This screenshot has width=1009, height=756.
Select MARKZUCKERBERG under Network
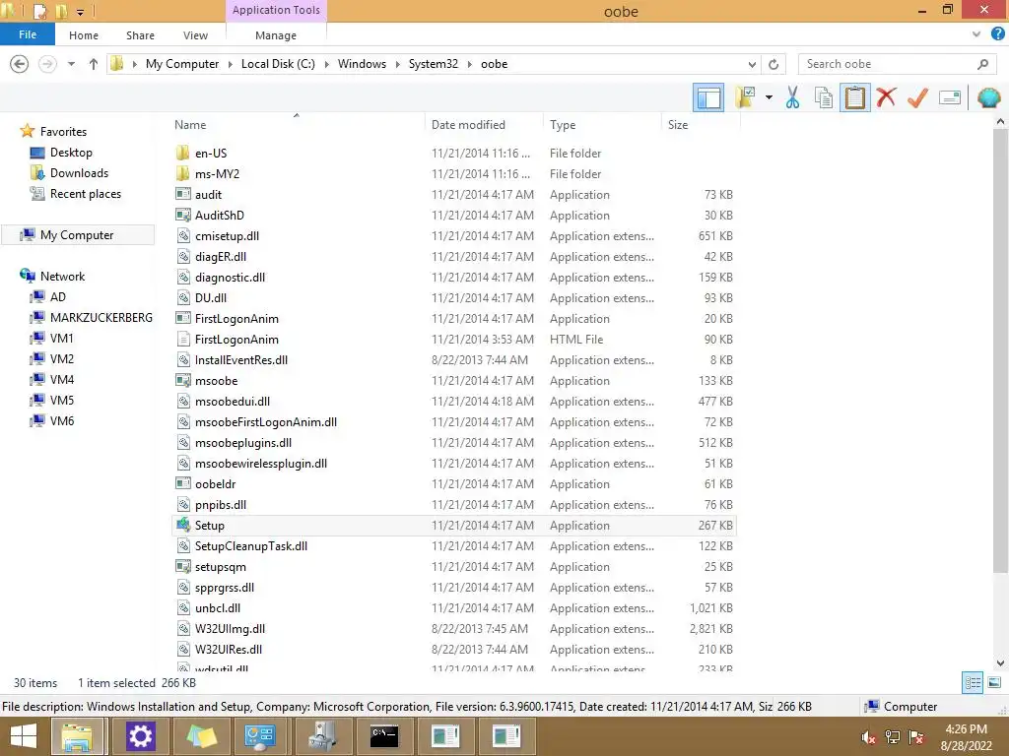coord(101,318)
